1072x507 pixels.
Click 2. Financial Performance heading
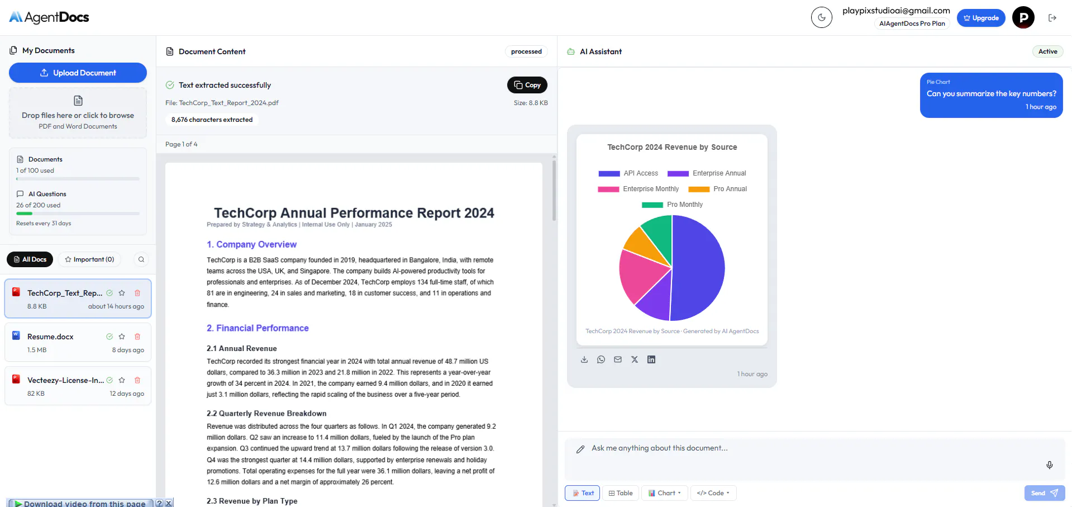[x=258, y=328]
